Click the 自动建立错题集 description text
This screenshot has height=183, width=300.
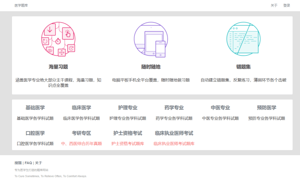click(243, 80)
